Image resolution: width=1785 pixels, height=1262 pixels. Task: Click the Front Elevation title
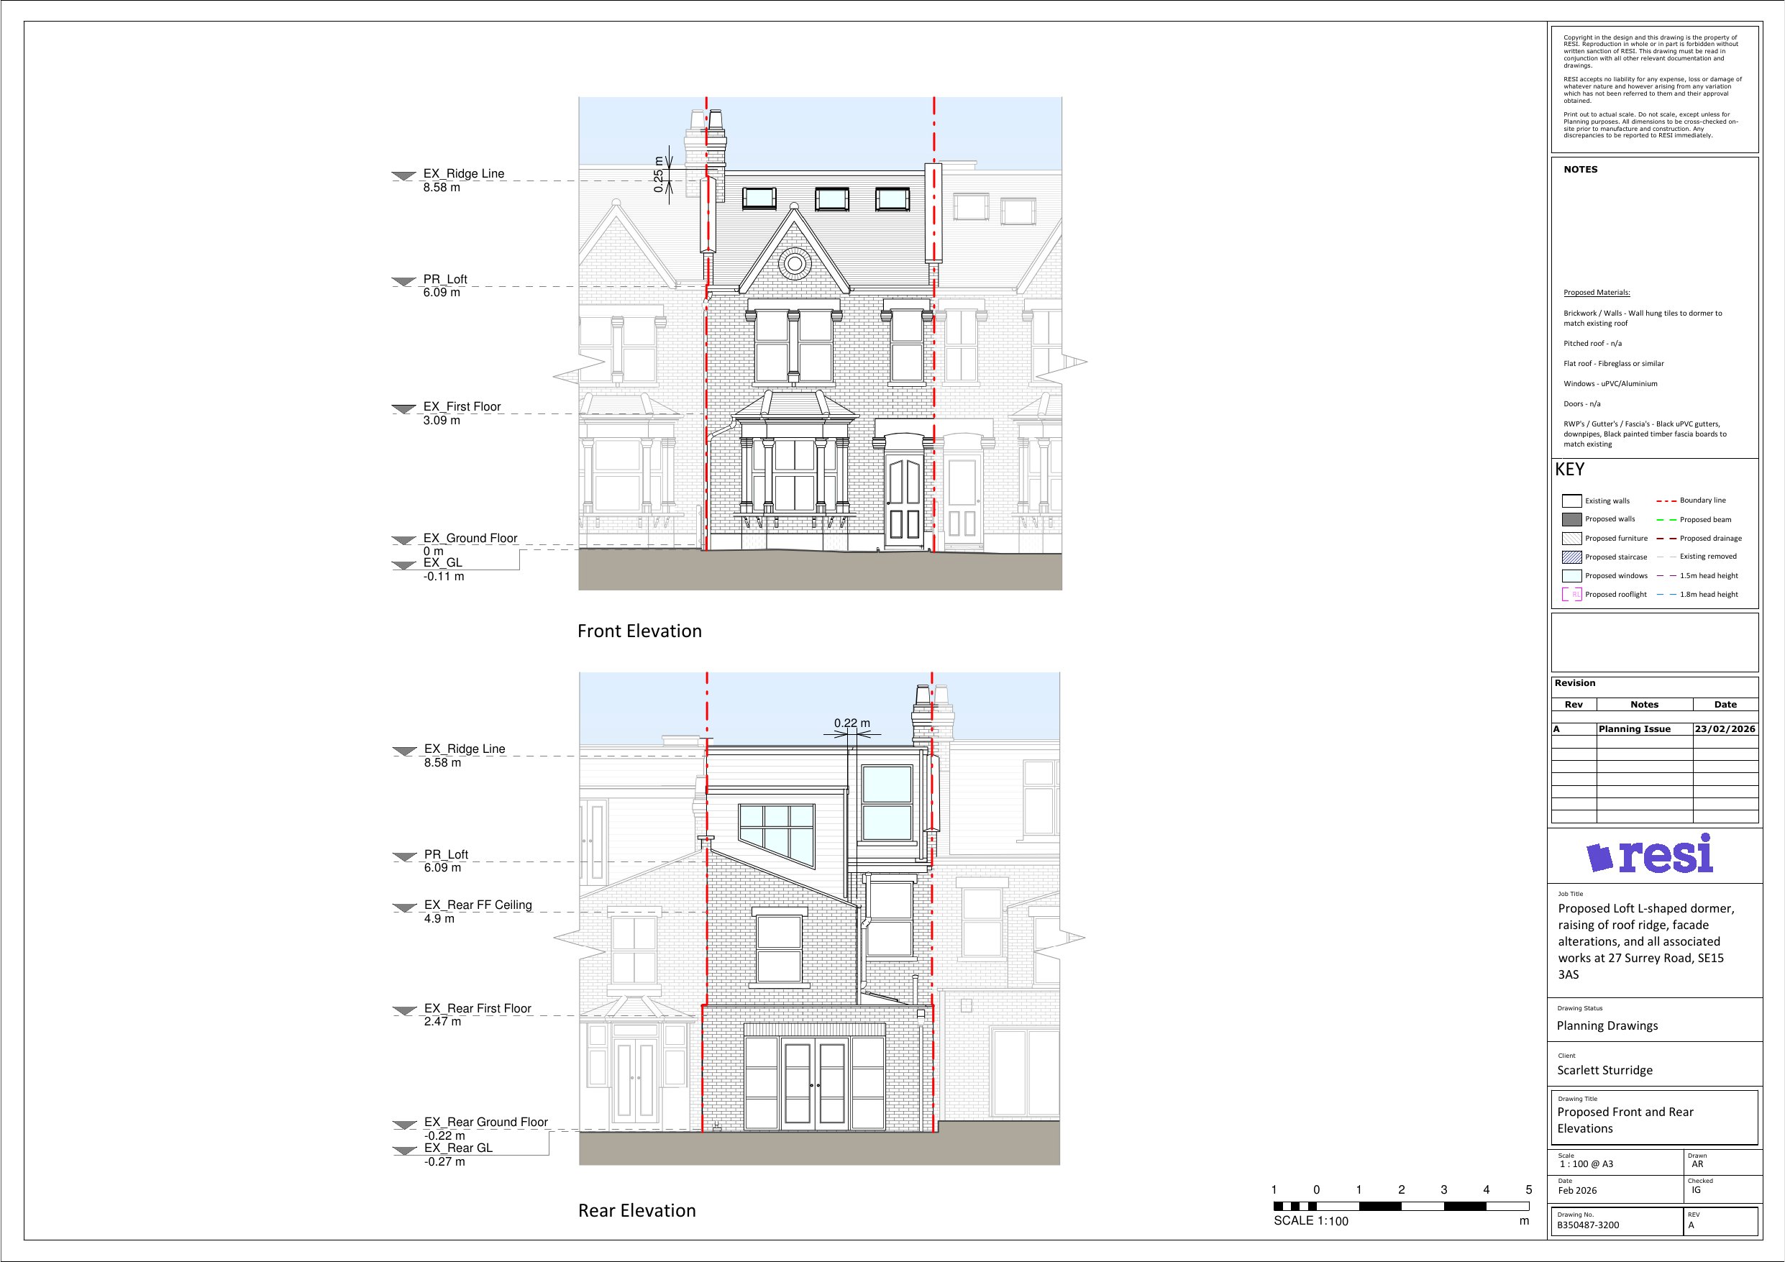tap(639, 631)
